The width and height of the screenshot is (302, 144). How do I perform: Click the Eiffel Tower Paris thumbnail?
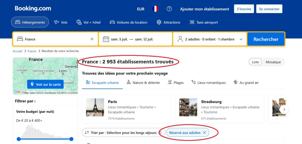(x=95, y=107)
